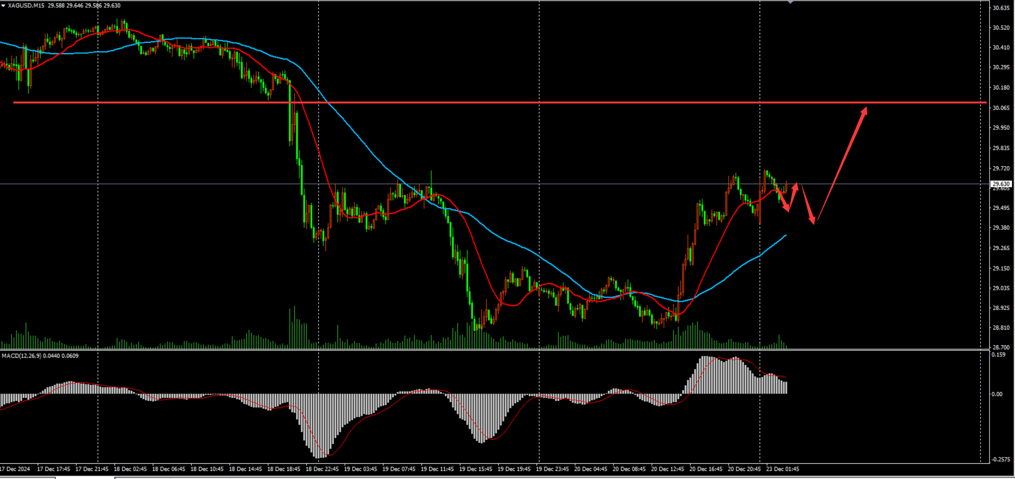Image resolution: width=1015 pixels, height=479 pixels.
Task: Click the 17 Dec 21:45 time label
Action: (x=92, y=469)
